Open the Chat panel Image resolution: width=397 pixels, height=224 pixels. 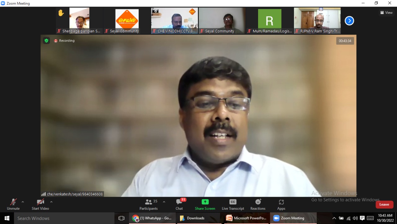(179, 205)
